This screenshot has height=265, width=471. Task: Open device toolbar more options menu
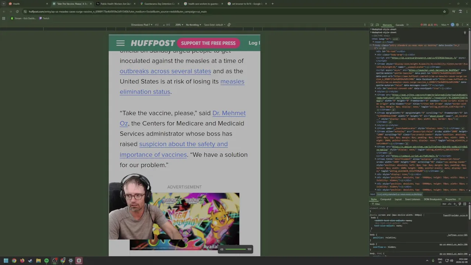coord(365,25)
